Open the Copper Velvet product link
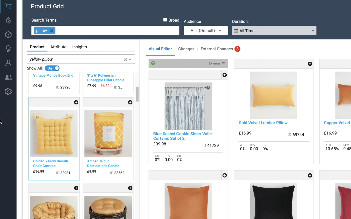The height and width of the screenshot is (219, 351). coord(337,123)
